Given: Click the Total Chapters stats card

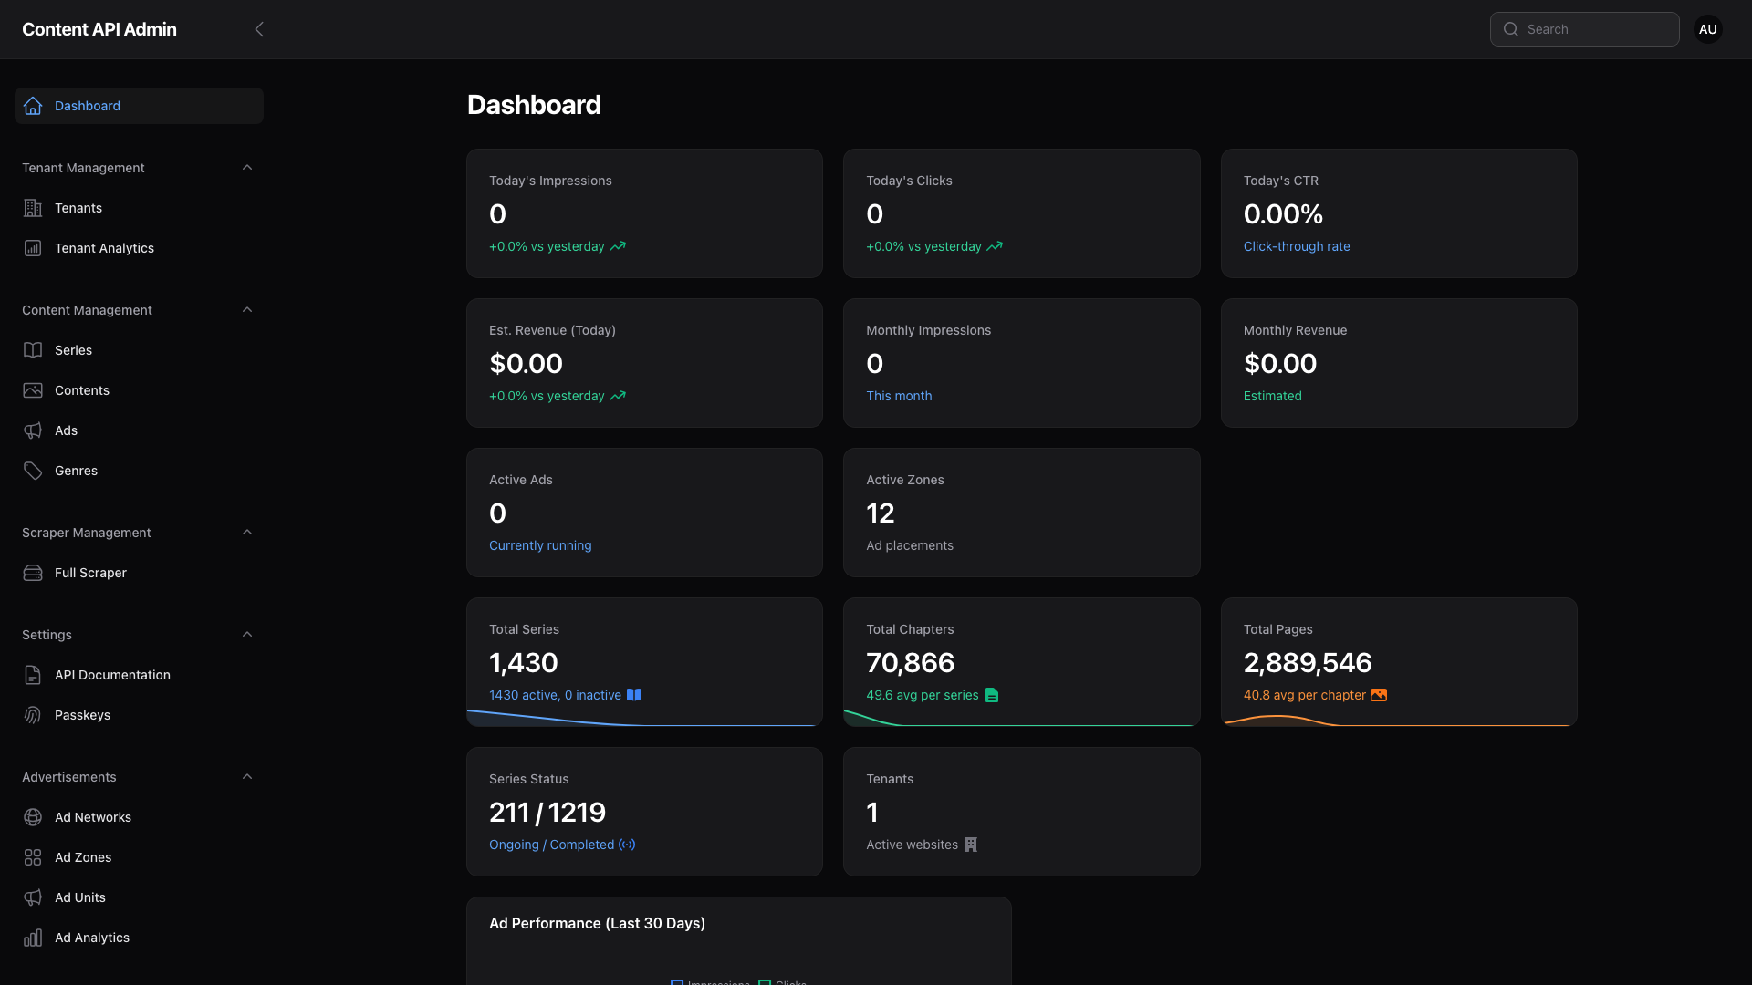Looking at the screenshot, I should pyautogui.click(x=1021, y=662).
